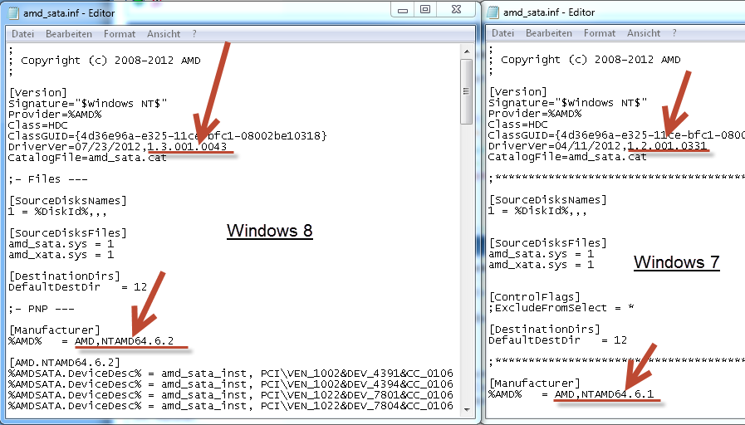Click ;- Files --- comment line

(x=48, y=179)
